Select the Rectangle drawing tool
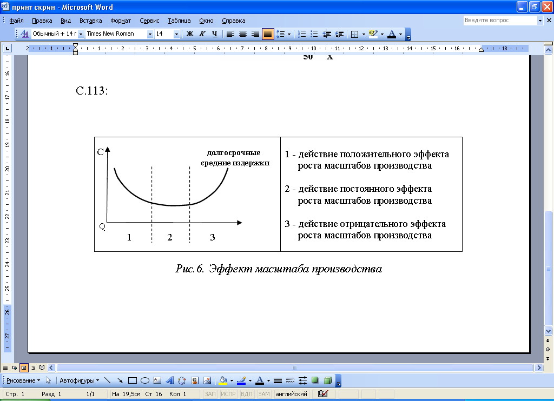The image size is (554, 401). click(x=133, y=380)
